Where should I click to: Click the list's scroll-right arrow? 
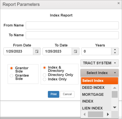[x=108, y=114]
